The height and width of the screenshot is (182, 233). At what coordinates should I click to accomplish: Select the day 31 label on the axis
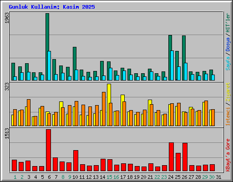click(218, 177)
